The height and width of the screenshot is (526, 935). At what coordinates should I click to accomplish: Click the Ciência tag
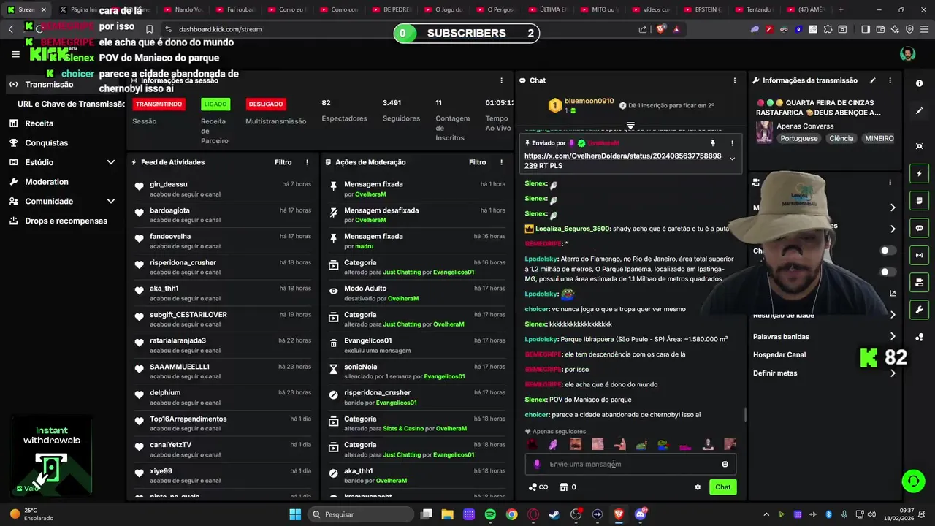pyautogui.click(x=841, y=138)
